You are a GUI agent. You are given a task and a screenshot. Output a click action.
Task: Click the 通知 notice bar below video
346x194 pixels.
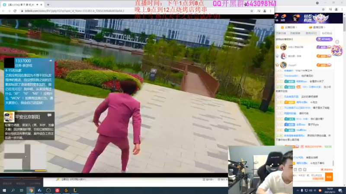pyautogui.click(x=72, y=179)
